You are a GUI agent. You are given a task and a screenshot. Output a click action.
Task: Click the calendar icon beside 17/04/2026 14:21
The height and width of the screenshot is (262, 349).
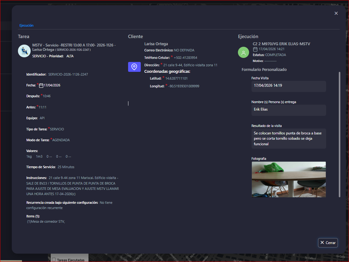click(x=255, y=49)
